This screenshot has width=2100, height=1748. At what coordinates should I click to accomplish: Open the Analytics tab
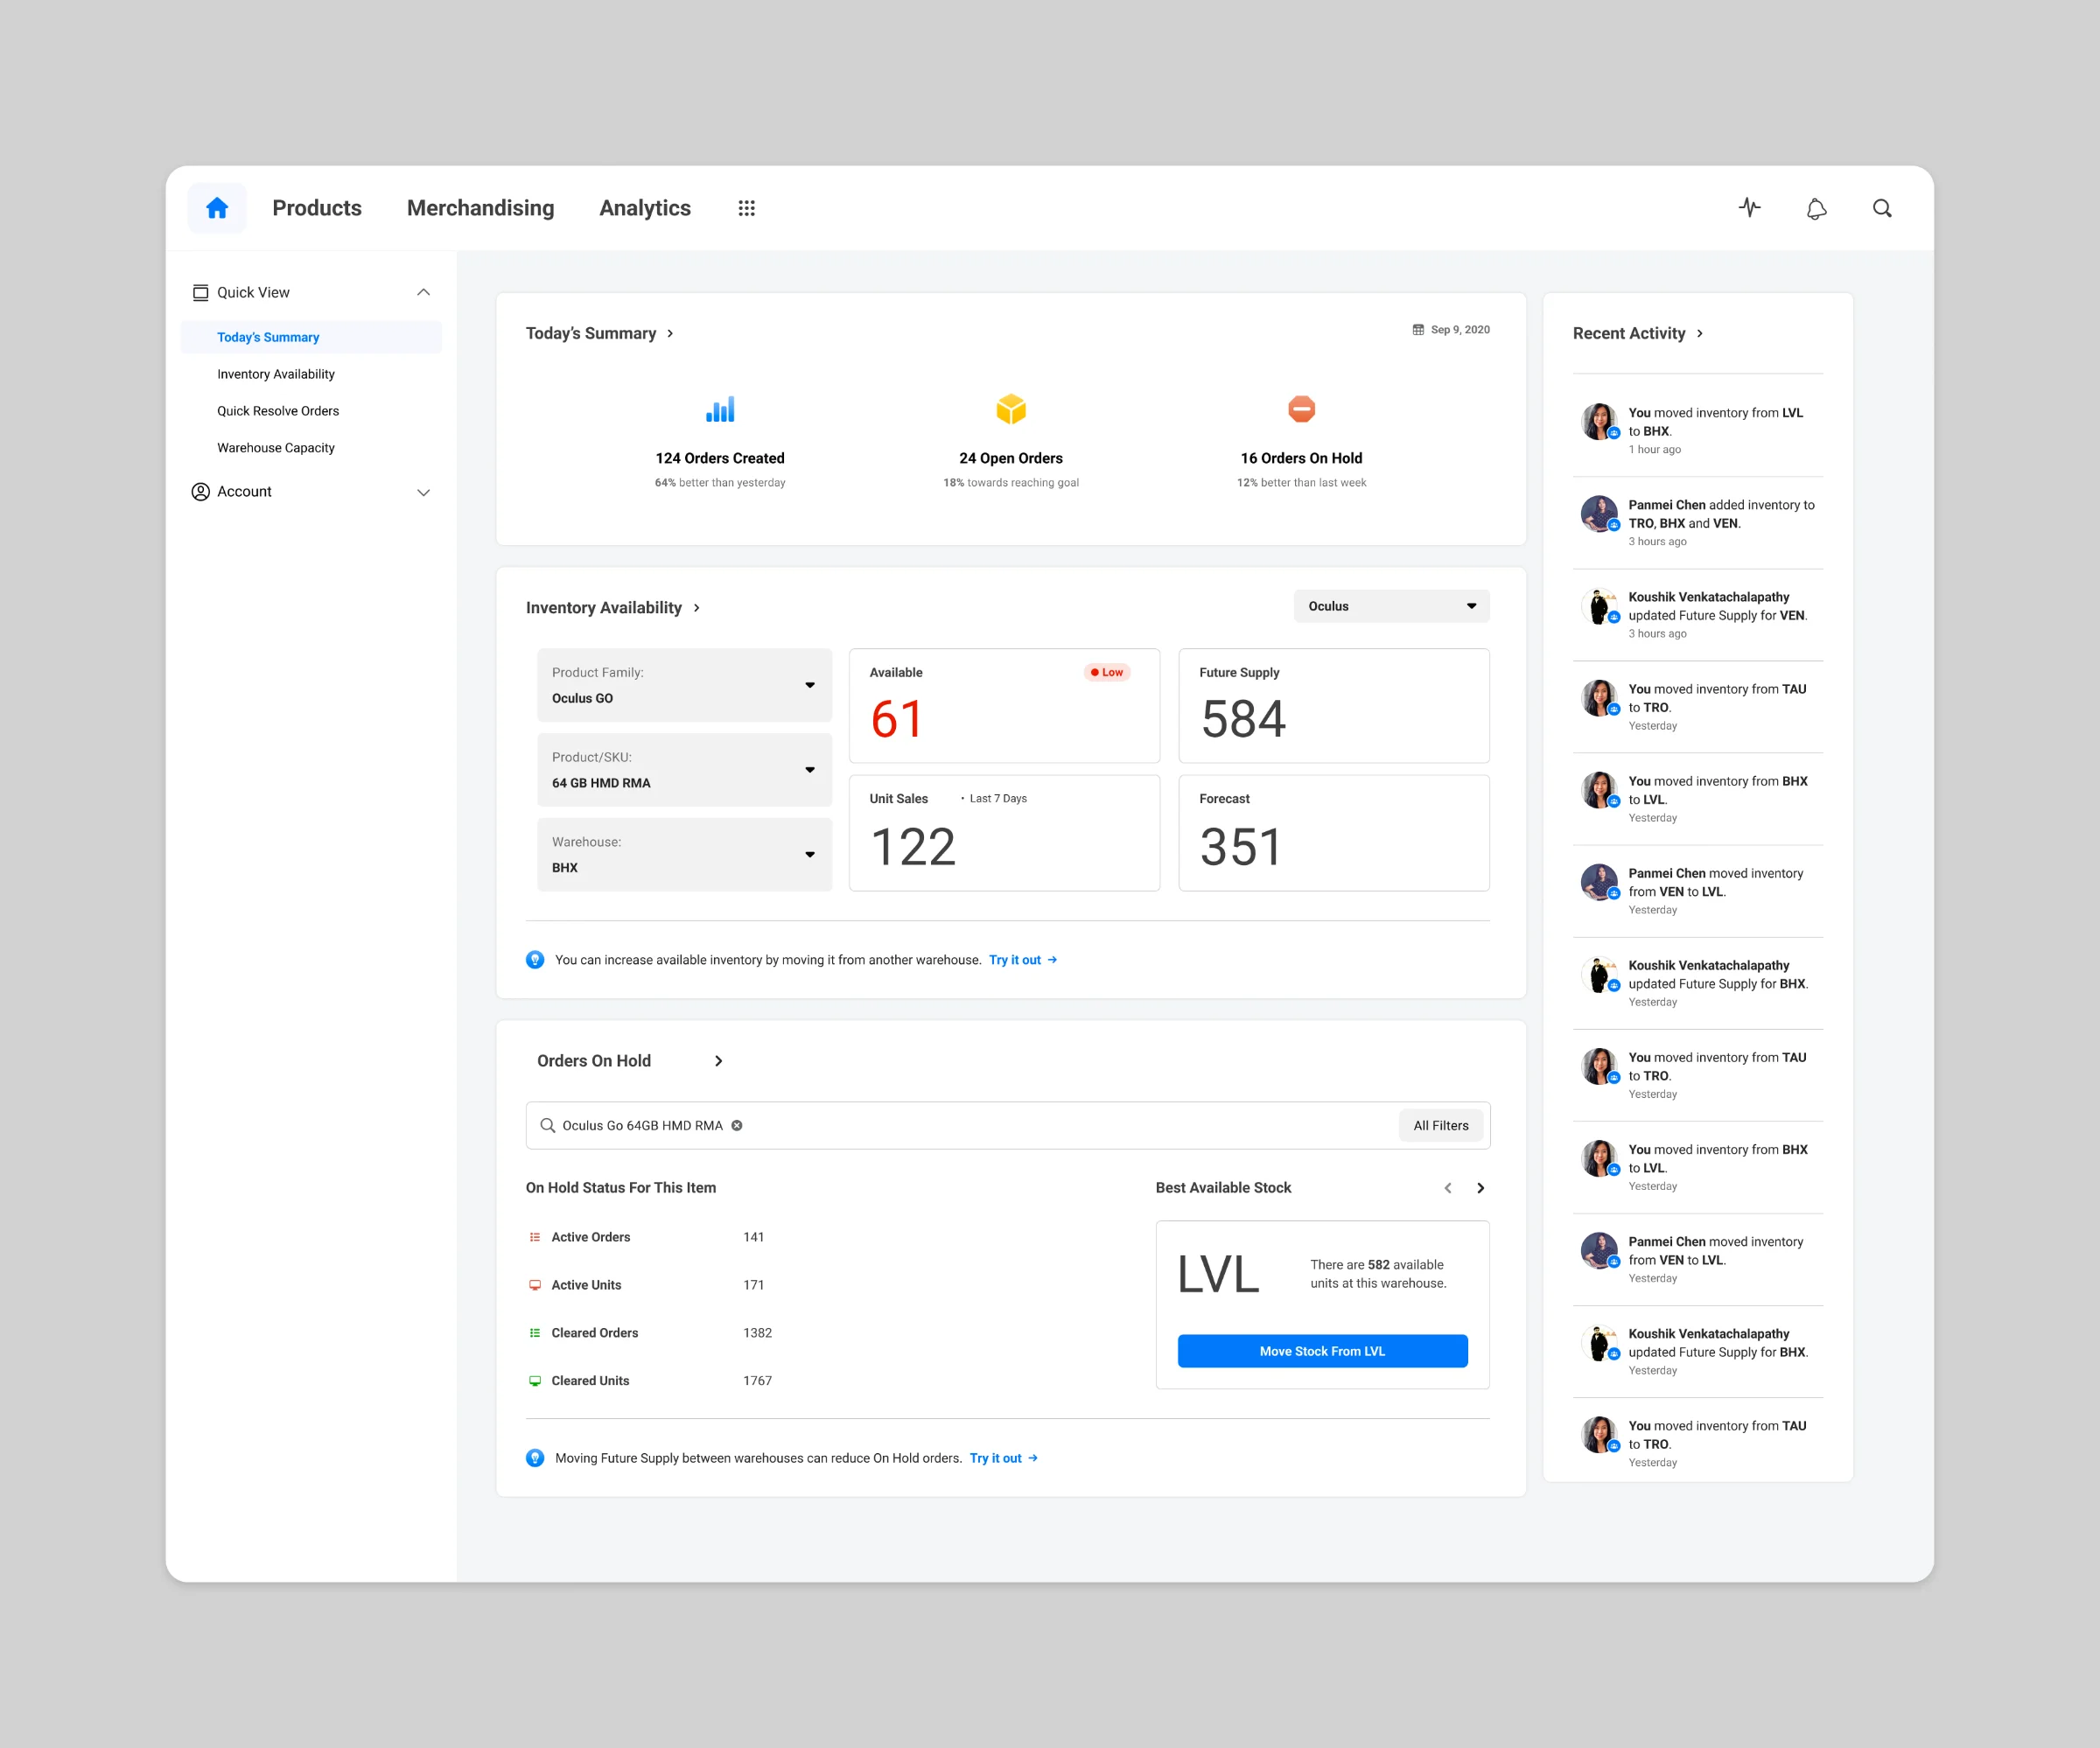(x=644, y=208)
